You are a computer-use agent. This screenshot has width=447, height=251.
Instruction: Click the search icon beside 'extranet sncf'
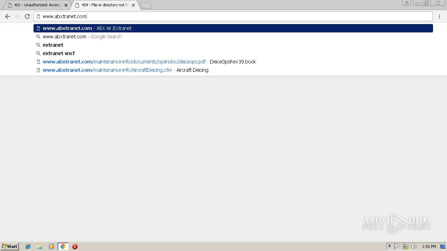(38, 53)
